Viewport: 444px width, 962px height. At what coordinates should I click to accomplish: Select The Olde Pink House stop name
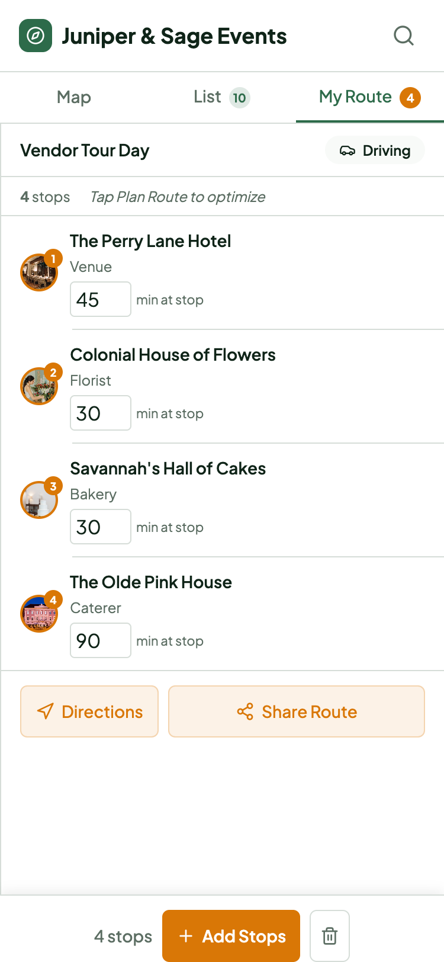(151, 582)
